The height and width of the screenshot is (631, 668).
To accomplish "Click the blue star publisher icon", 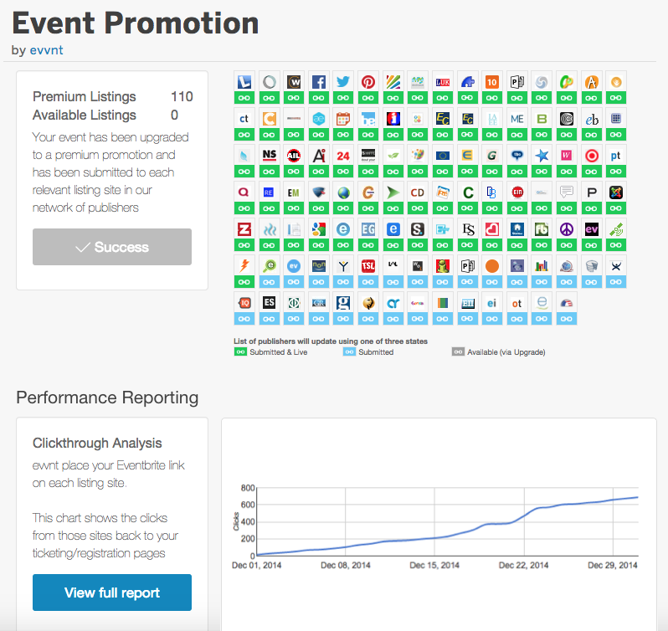I will click(542, 156).
